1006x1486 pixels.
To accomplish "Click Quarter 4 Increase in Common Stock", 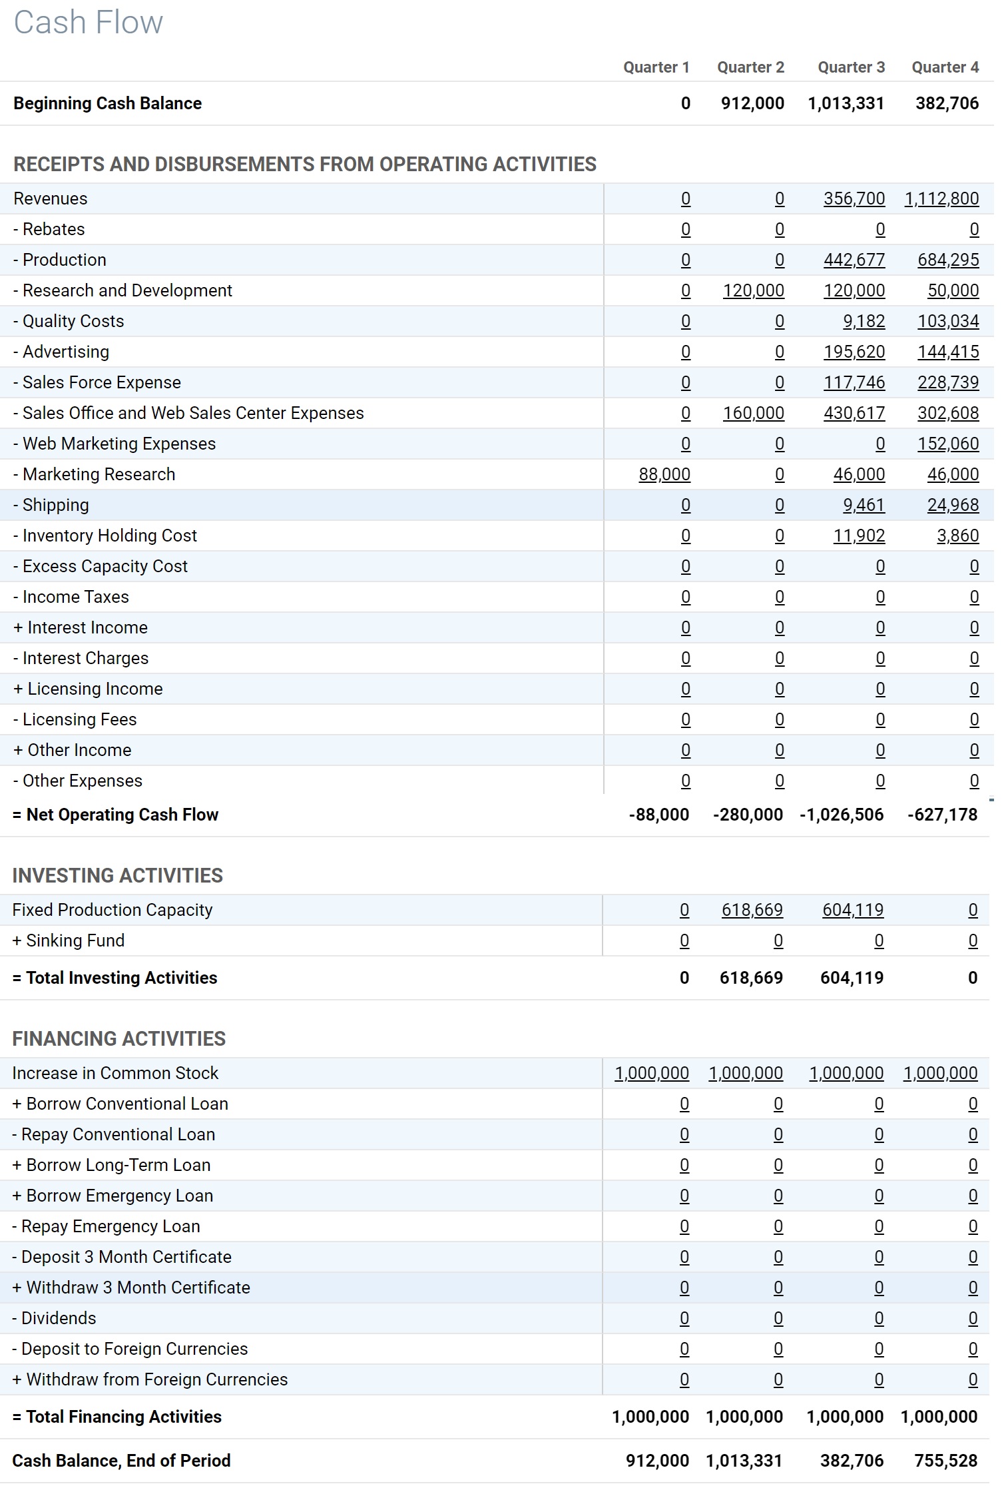I will (940, 1073).
